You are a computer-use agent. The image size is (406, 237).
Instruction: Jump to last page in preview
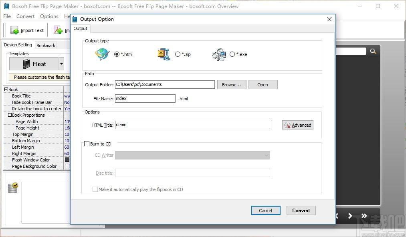pos(364,215)
